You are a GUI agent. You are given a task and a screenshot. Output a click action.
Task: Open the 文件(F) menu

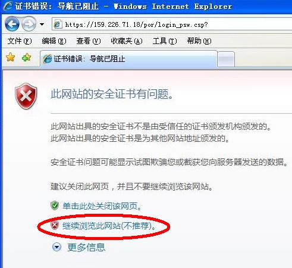[x=20, y=41]
